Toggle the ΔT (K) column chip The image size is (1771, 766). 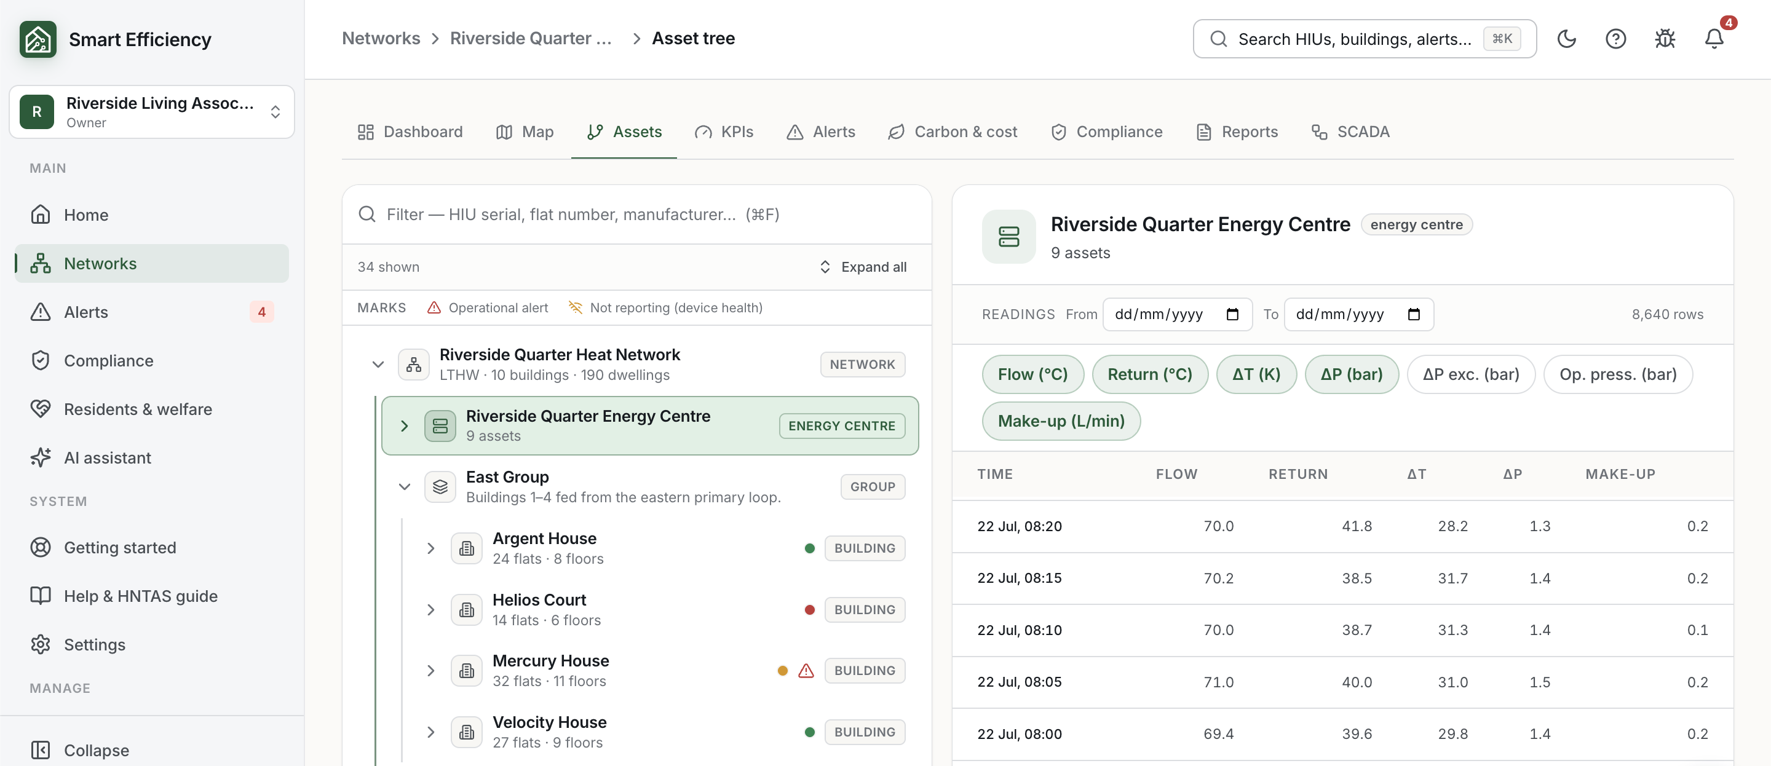(x=1256, y=374)
